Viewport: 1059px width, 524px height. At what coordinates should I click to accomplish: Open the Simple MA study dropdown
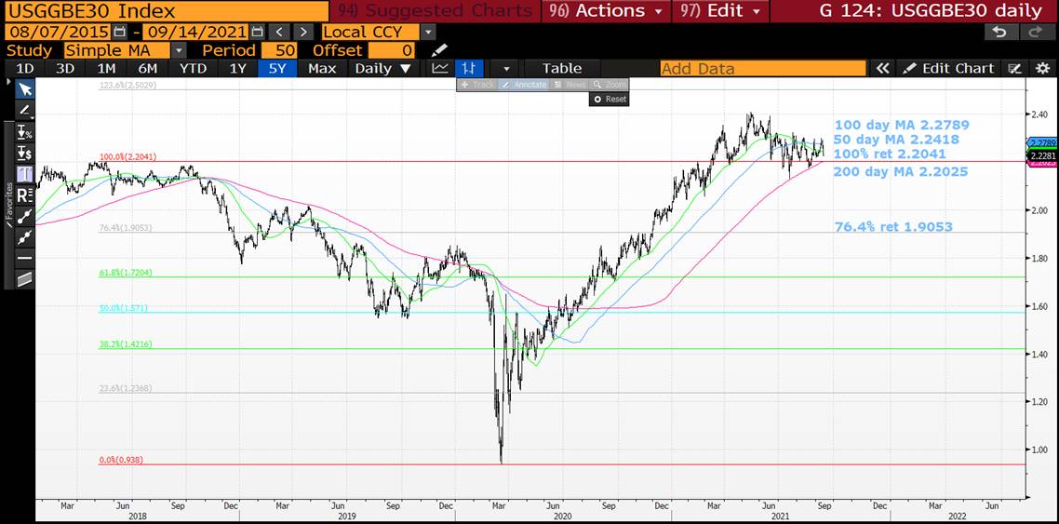[179, 50]
